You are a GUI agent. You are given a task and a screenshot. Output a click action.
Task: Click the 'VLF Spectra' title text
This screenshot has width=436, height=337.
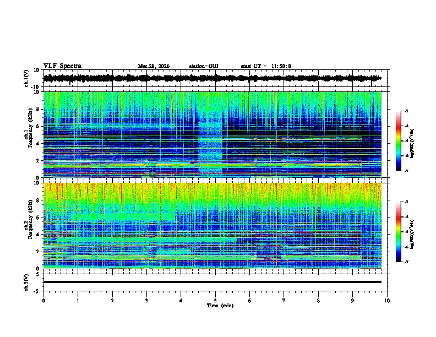[x=62, y=66]
